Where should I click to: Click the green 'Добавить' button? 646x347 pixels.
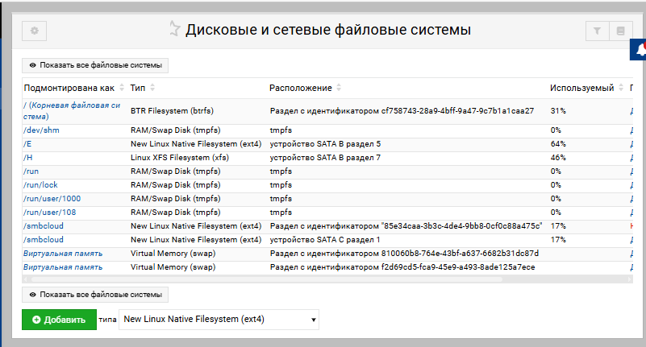click(x=59, y=320)
